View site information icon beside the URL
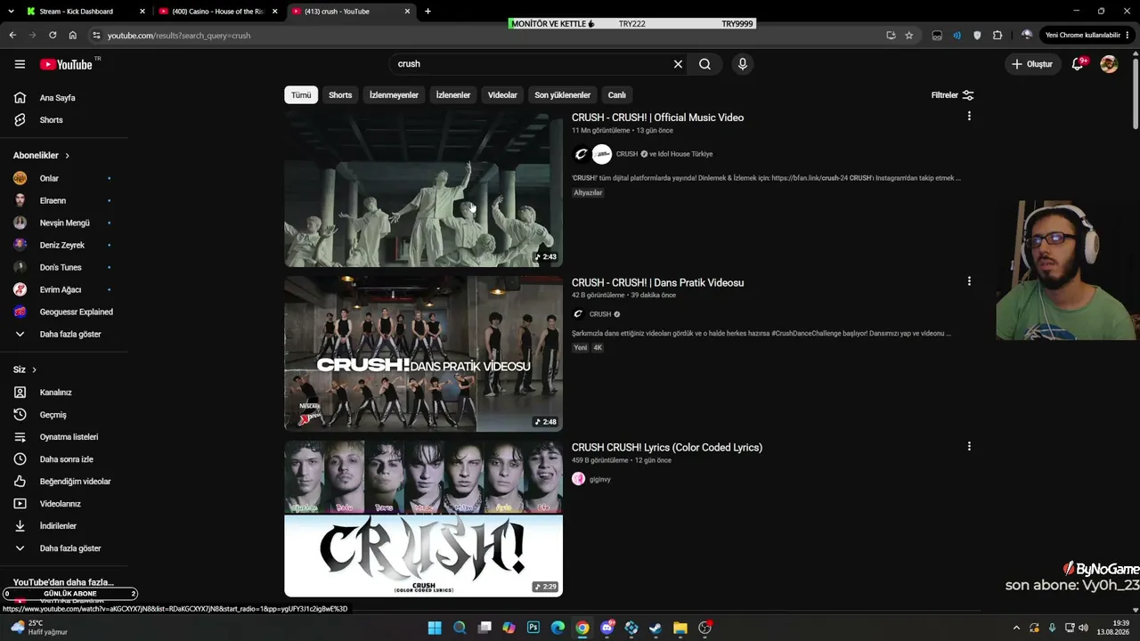 (x=96, y=36)
